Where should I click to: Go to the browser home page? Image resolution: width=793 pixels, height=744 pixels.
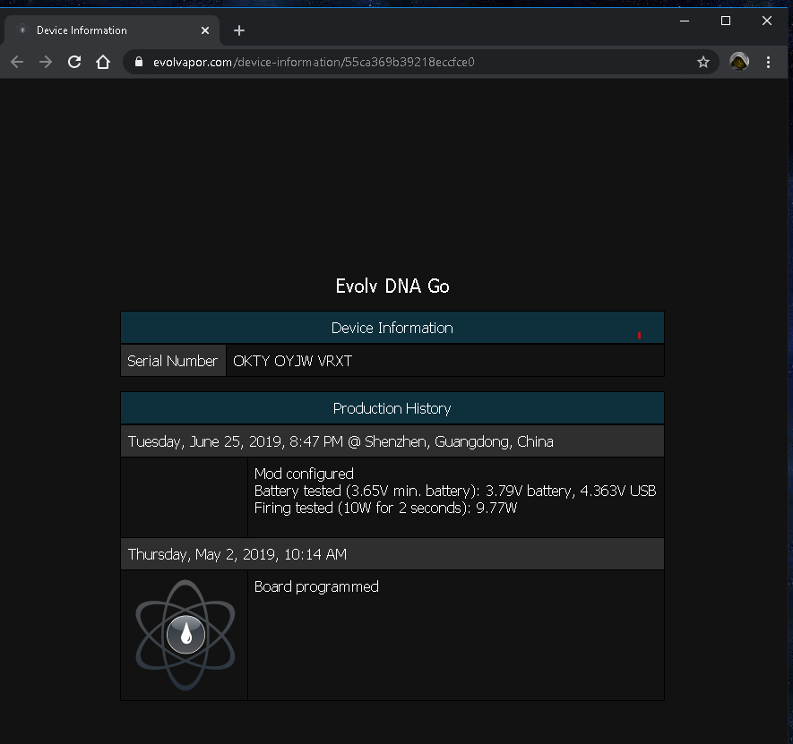pos(103,62)
